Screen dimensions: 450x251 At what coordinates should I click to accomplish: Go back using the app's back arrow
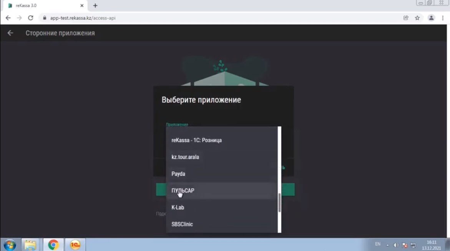point(10,33)
